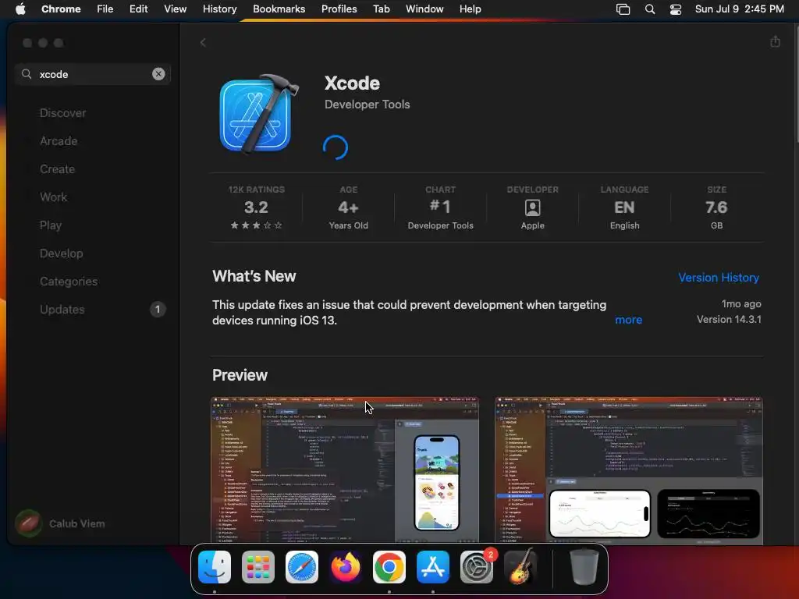Click the Calub Viem avatar picture
Image resolution: width=799 pixels, height=599 pixels.
click(28, 523)
